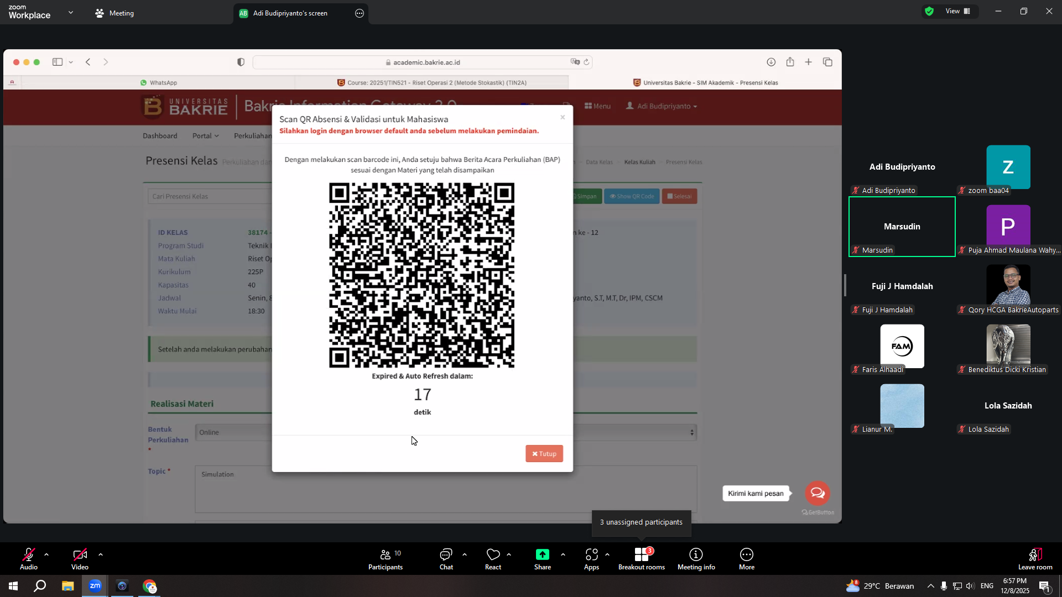Open the View layout menu

click(x=959, y=11)
